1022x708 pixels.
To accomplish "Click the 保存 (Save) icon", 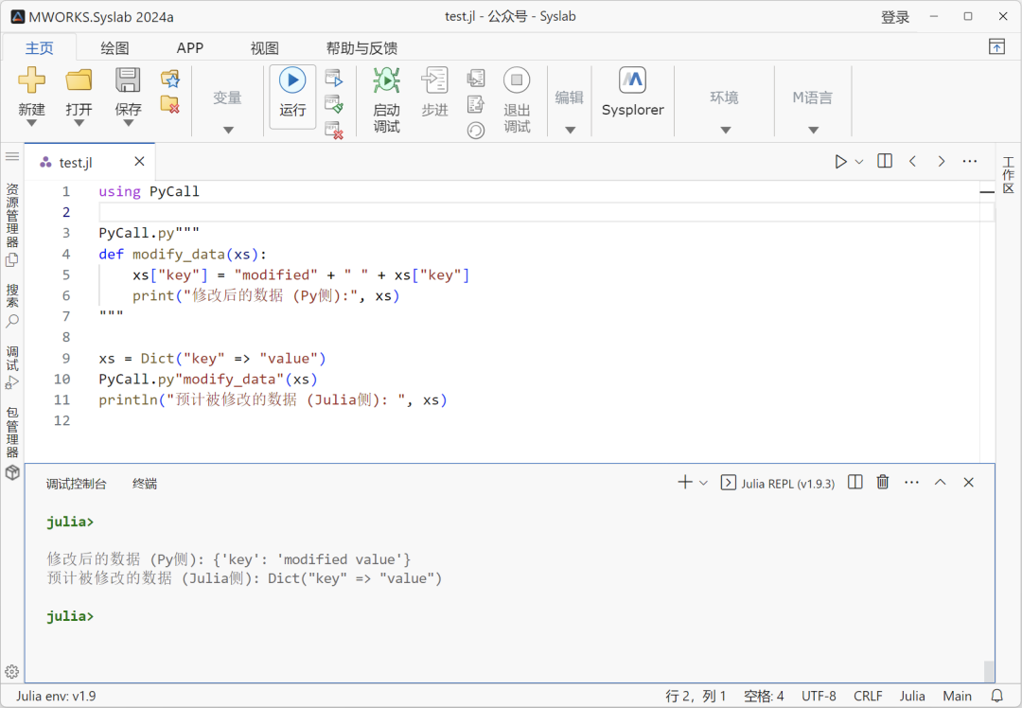I will click(x=127, y=81).
